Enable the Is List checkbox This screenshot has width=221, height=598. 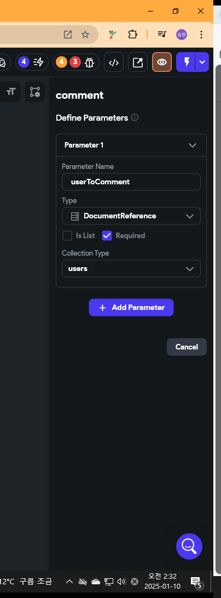pyautogui.click(x=67, y=236)
